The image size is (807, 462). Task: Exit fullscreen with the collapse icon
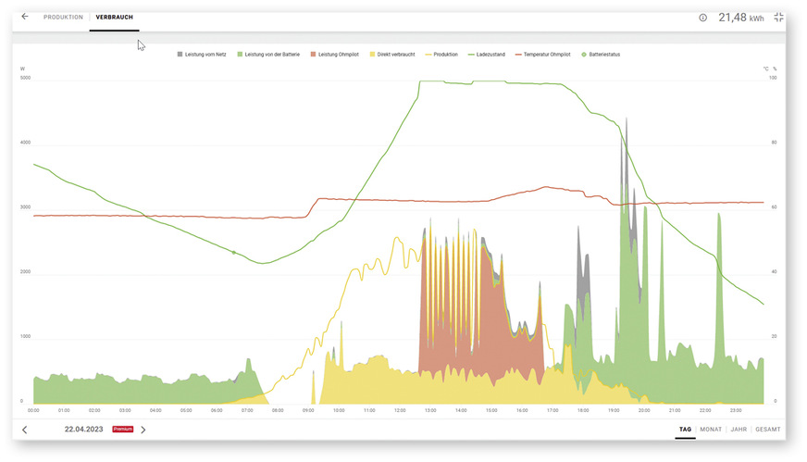[x=778, y=18]
